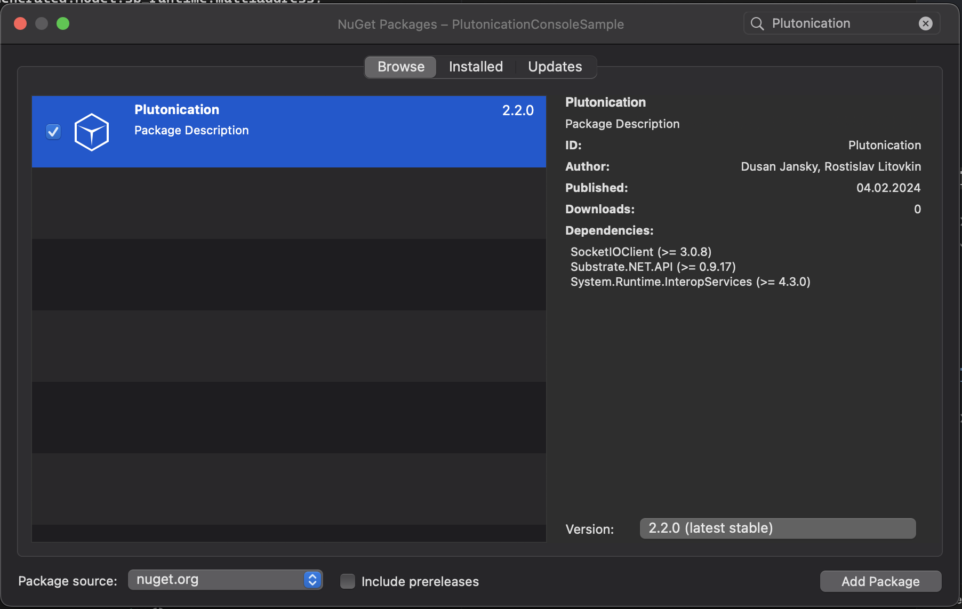Click the Plutonication package cube icon

pos(92,132)
